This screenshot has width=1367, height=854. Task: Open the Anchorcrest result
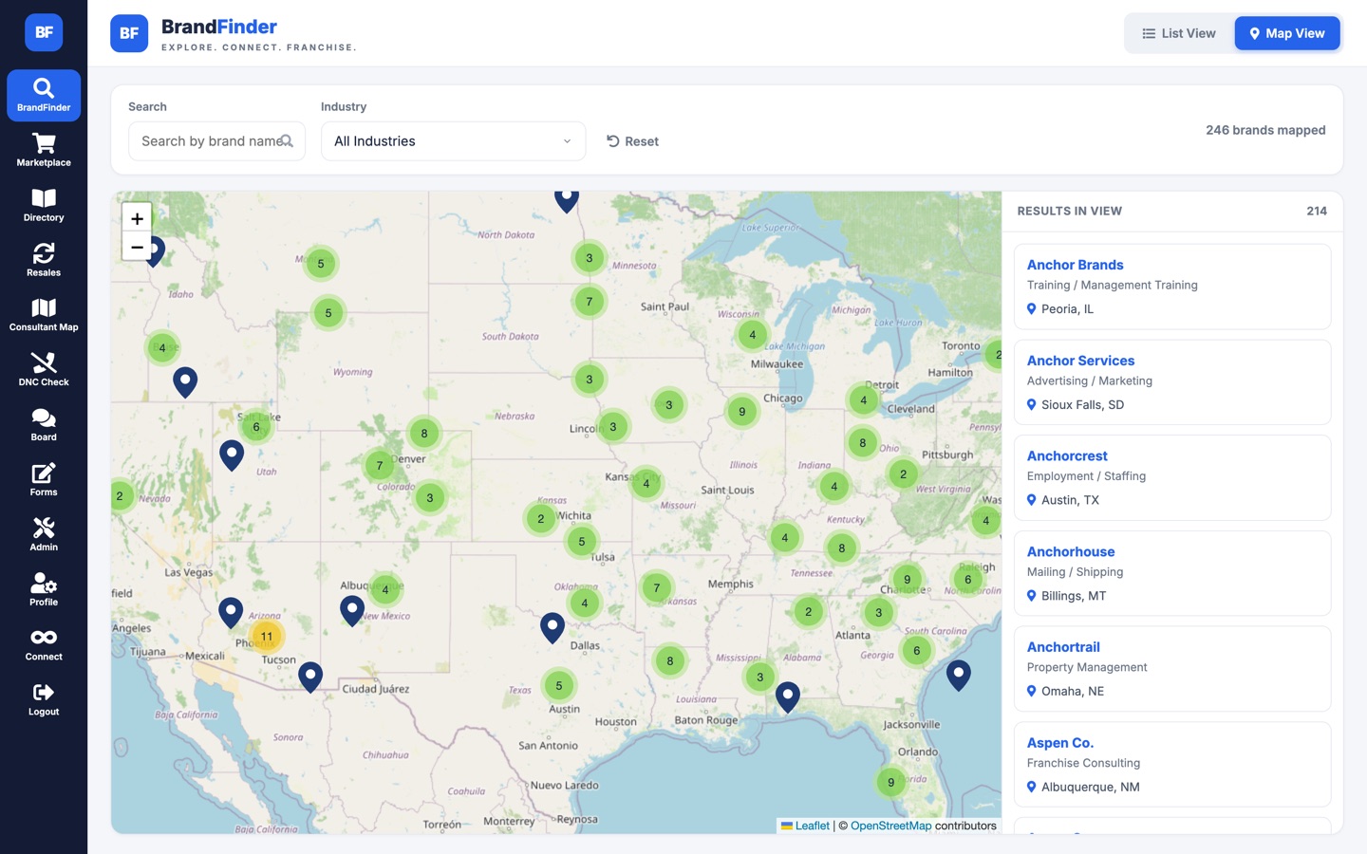coord(1172,477)
